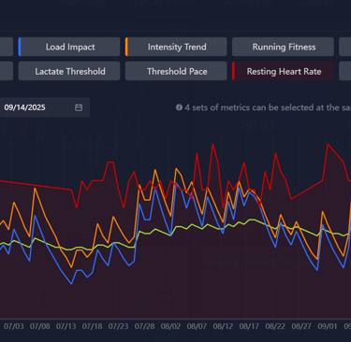Select the 07/28 axis date label
Screen dimensions: 351x342
(x=145, y=326)
